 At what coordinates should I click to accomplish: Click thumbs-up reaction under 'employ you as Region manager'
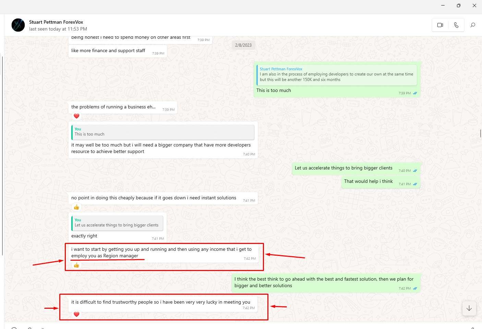(x=76, y=265)
